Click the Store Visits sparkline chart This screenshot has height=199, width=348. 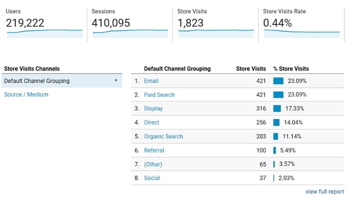tap(216, 34)
